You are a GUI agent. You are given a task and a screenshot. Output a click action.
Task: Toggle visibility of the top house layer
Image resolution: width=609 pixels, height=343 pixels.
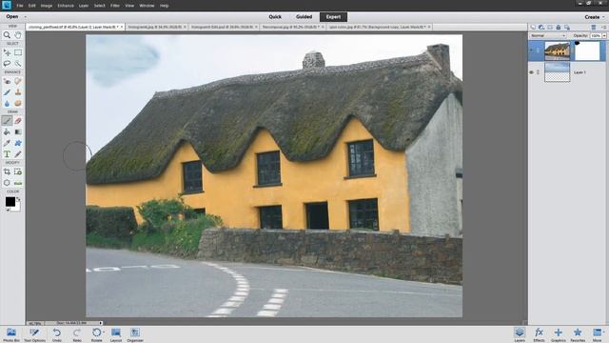(531, 50)
